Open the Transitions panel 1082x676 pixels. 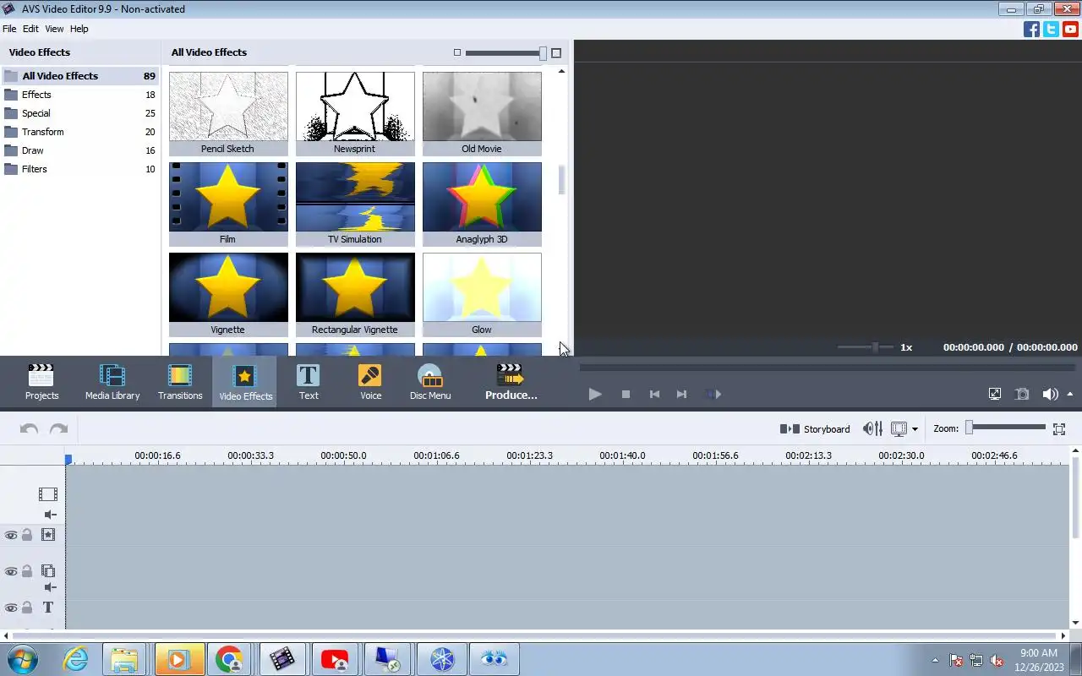180,382
